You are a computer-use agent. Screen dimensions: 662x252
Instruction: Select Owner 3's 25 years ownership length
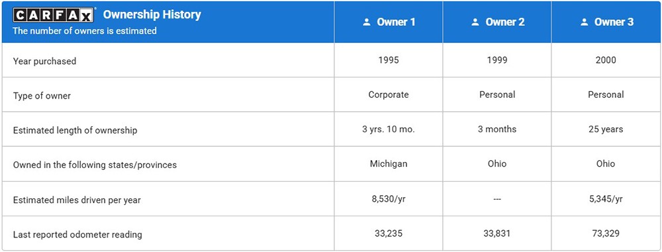(x=606, y=130)
